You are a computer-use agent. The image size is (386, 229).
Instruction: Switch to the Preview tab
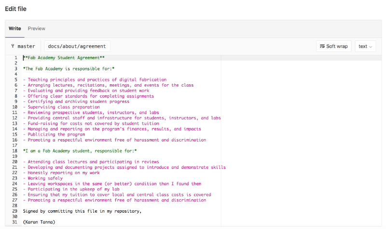[x=37, y=28]
